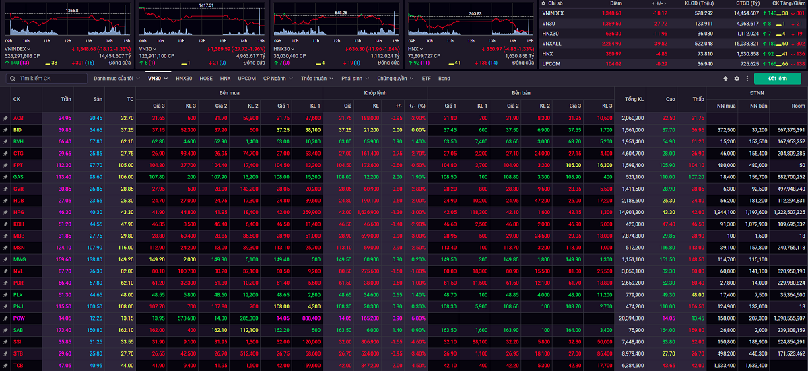
Task: Toggle pin on the MWG row
Action: [x=5, y=259]
